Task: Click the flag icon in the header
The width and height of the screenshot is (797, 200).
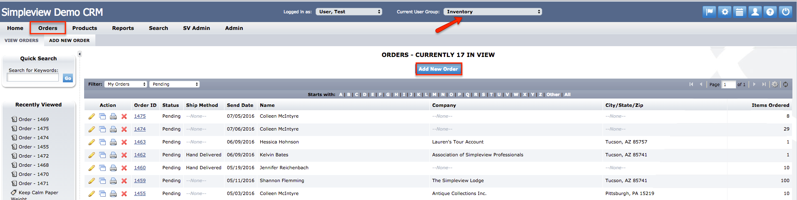Action: [x=710, y=12]
